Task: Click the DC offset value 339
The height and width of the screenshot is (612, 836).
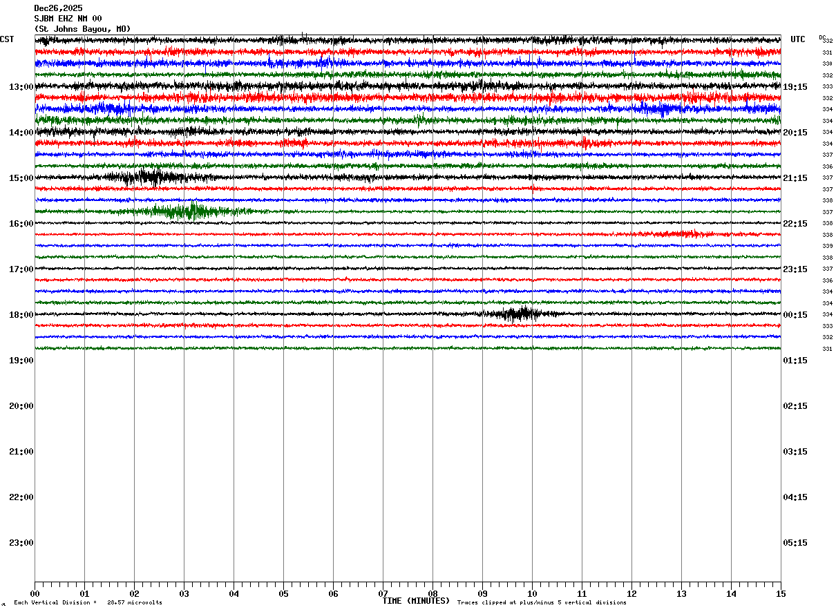Action: coord(827,246)
